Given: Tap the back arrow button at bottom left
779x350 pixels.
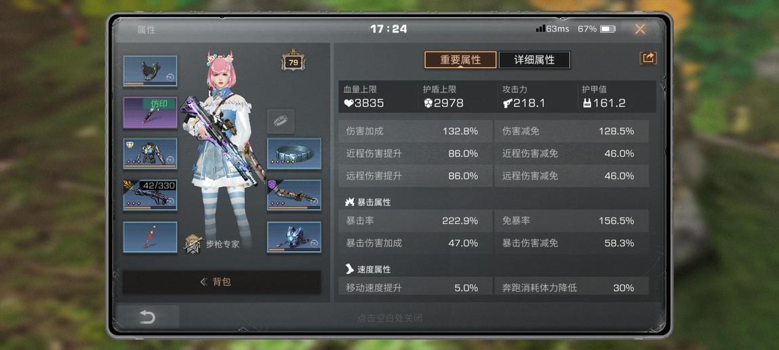Looking at the screenshot, I should 148,318.
